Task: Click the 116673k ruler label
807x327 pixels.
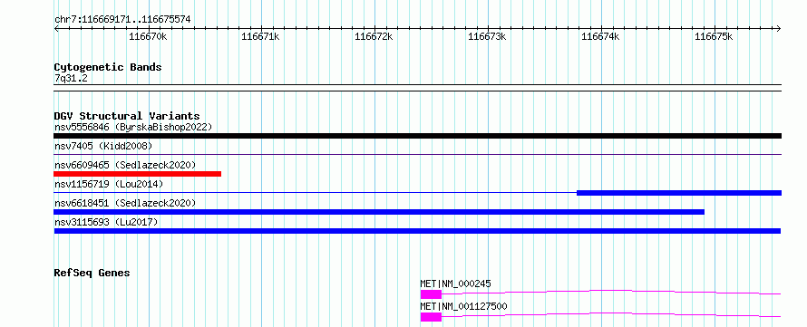Action: coord(487,37)
